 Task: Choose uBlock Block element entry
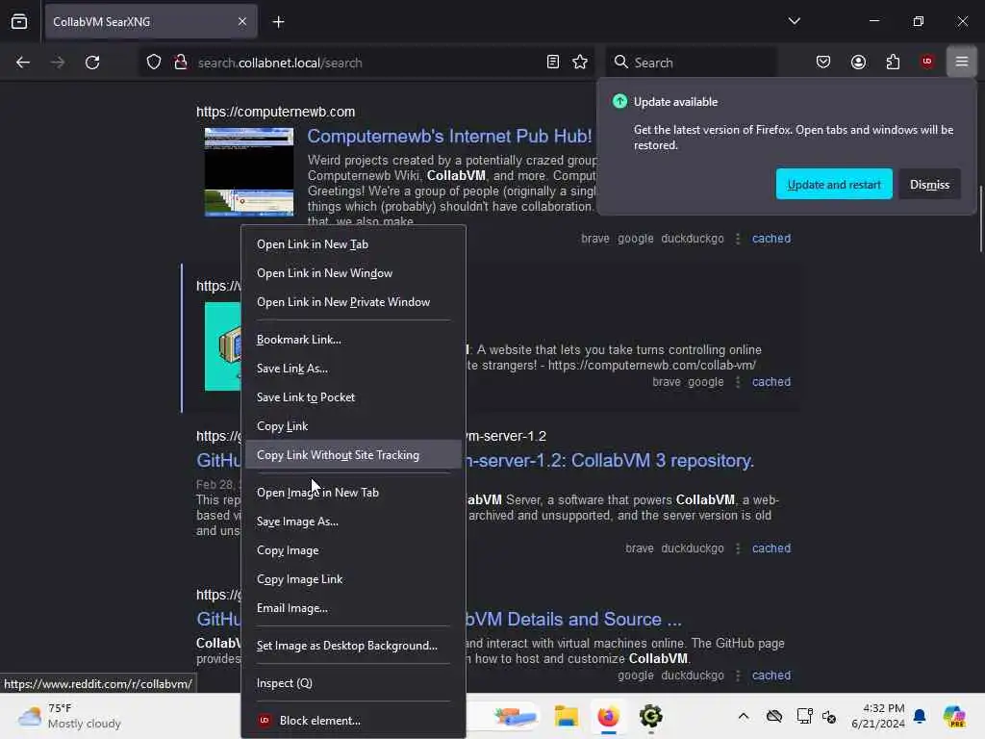coord(354,721)
